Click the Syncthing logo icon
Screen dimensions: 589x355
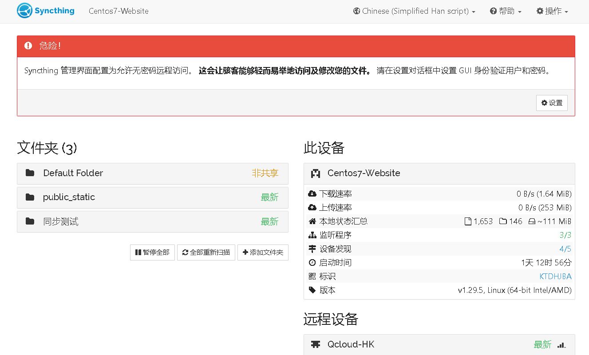pos(25,11)
